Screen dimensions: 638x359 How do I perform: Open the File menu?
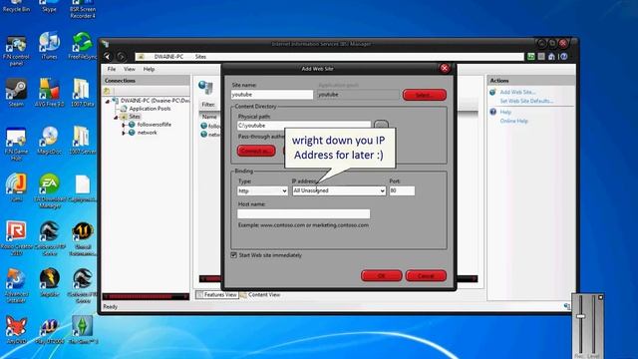(112, 69)
